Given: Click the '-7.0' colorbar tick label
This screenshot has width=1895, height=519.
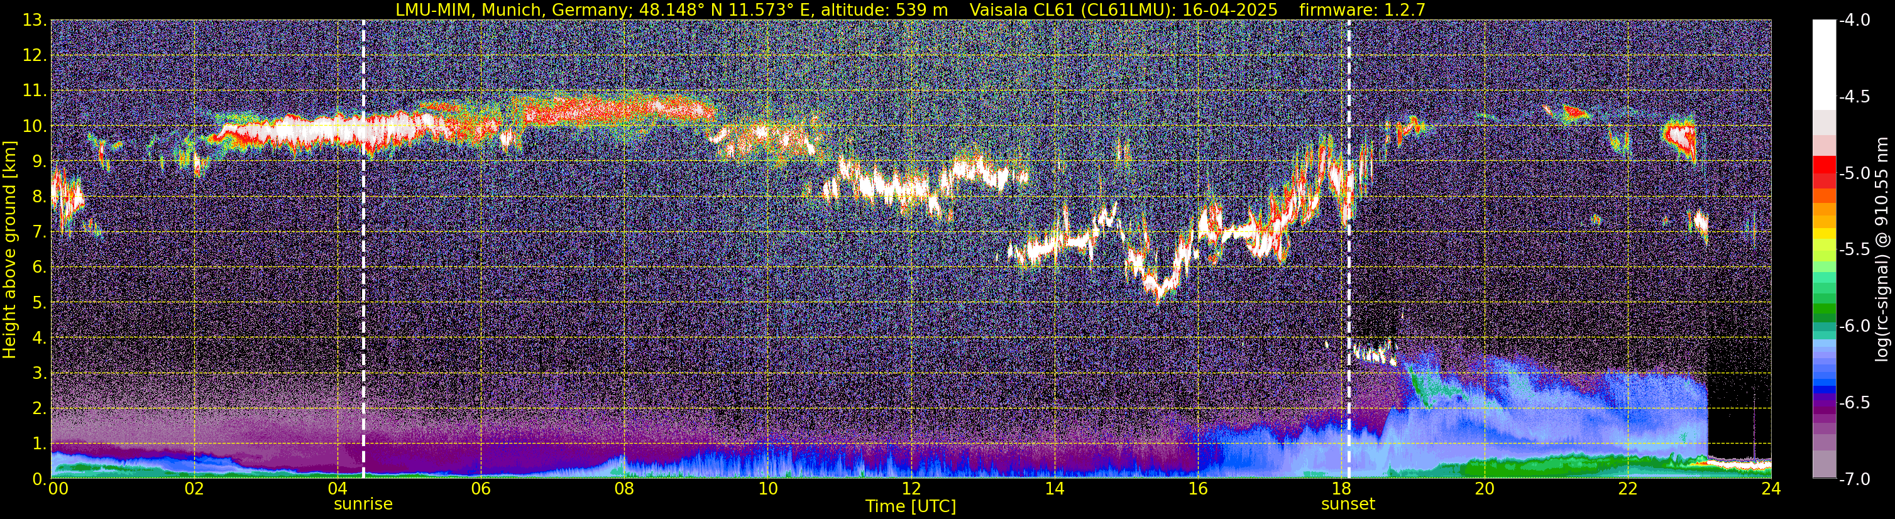Looking at the screenshot, I should [x=1854, y=479].
